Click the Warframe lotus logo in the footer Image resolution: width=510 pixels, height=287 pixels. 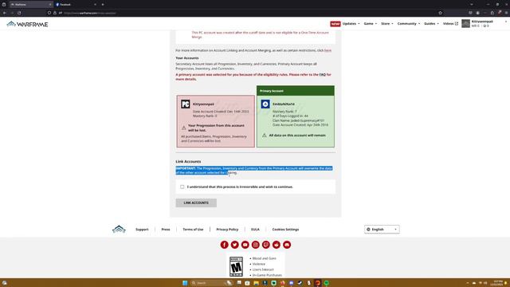coord(119,229)
